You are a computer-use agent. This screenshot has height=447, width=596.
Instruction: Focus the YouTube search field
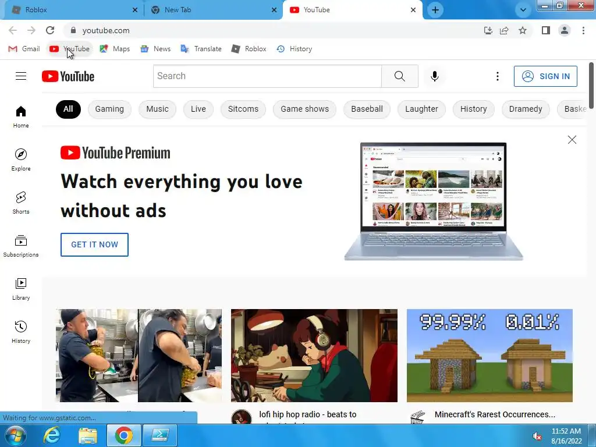pos(267,76)
